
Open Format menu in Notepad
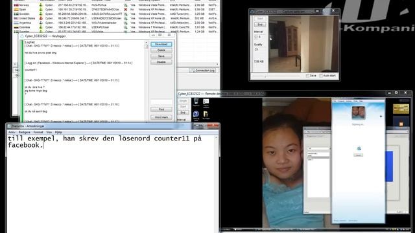pyautogui.click(x=38, y=132)
